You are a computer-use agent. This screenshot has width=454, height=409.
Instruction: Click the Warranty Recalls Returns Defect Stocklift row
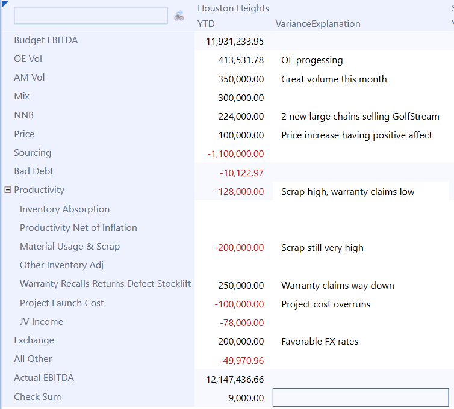(x=105, y=284)
